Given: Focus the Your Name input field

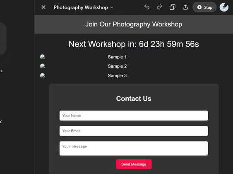Looking at the screenshot, I should click(134, 115).
